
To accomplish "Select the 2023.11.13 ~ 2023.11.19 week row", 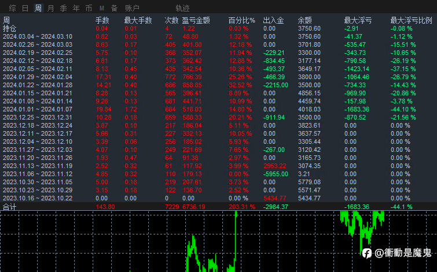I will coord(219,166).
